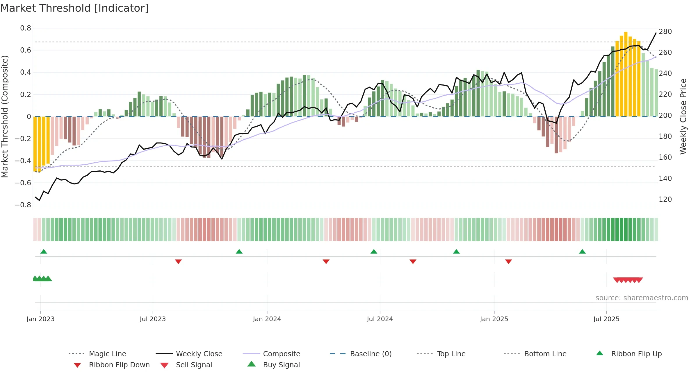This screenshot has width=698, height=392.
Task: Toggle the Weekly Close legend entry
Action: pyautogui.click(x=189, y=354)
